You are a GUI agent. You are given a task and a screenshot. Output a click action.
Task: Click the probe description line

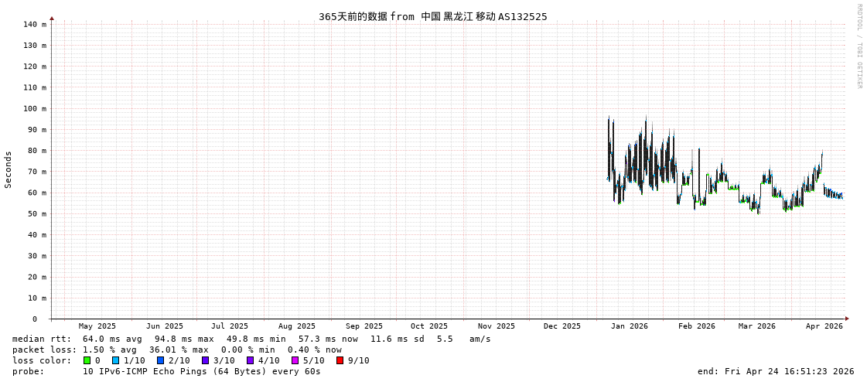point(166,371)
